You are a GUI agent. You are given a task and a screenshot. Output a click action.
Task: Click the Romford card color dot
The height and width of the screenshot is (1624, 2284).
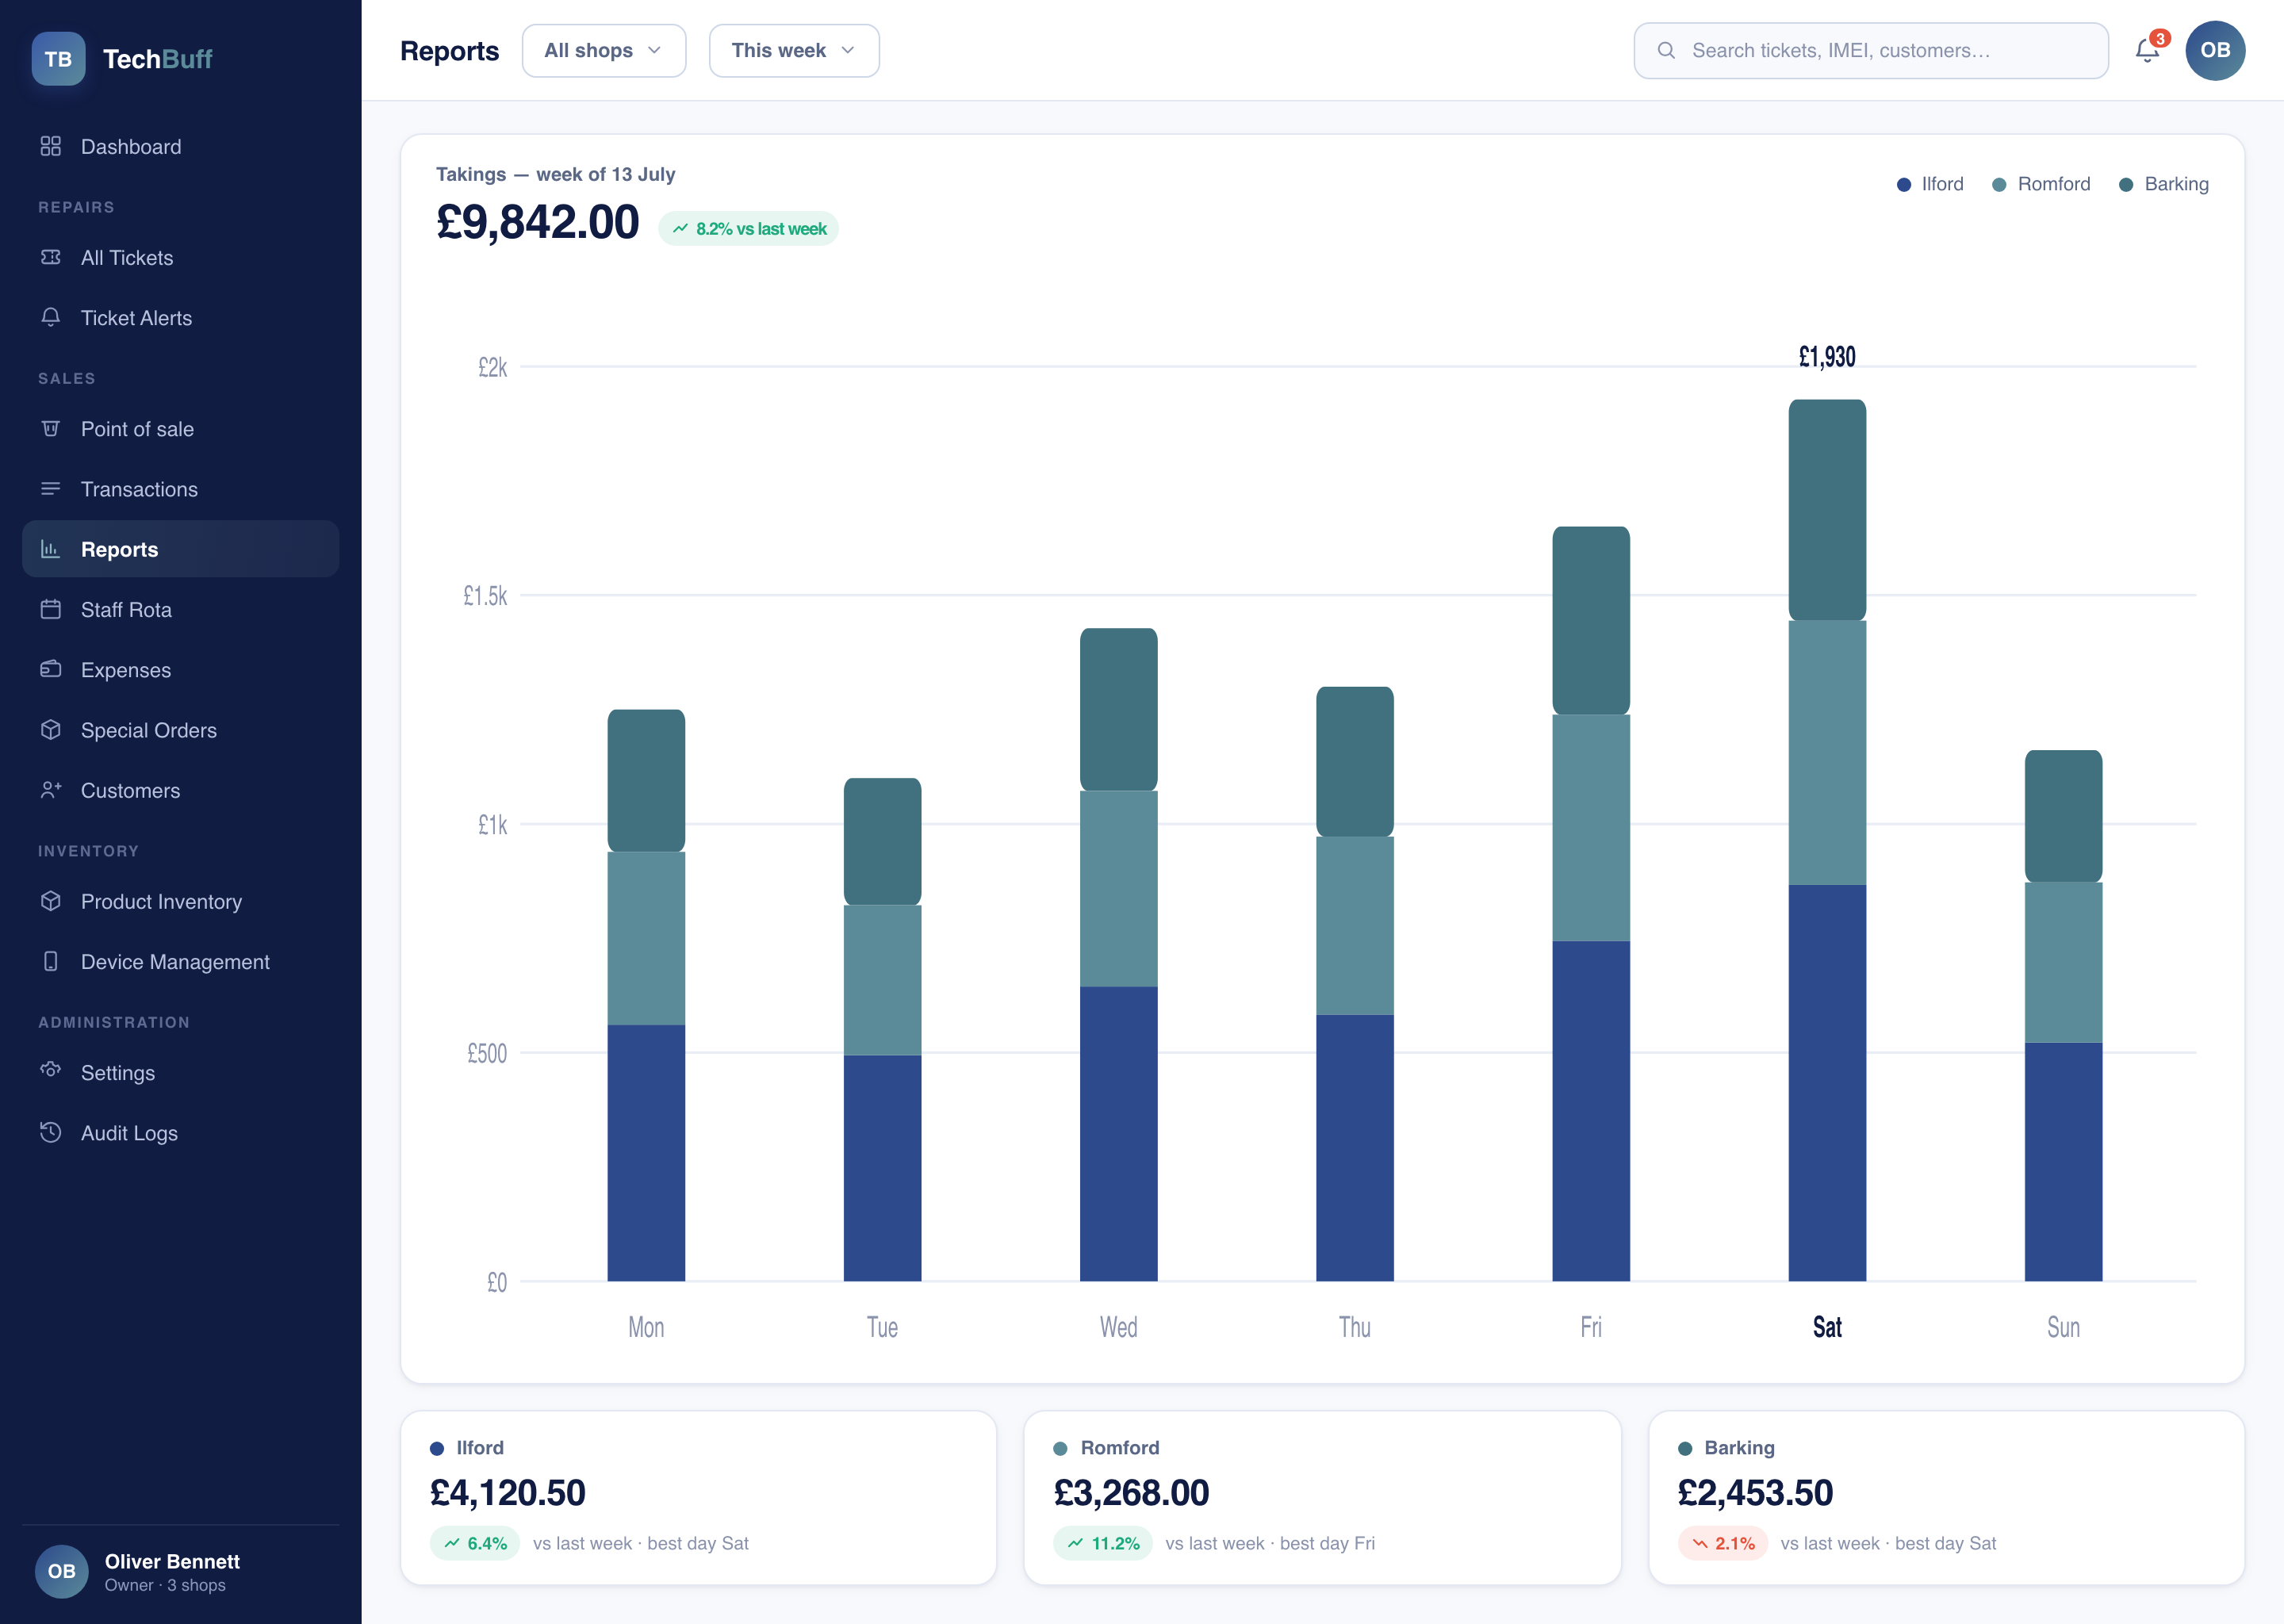pyautogui.click(x=1060, y=1448)
